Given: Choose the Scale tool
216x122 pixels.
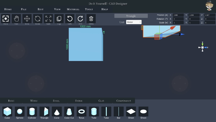Looking at the screenshot, I should coord(48,19).
